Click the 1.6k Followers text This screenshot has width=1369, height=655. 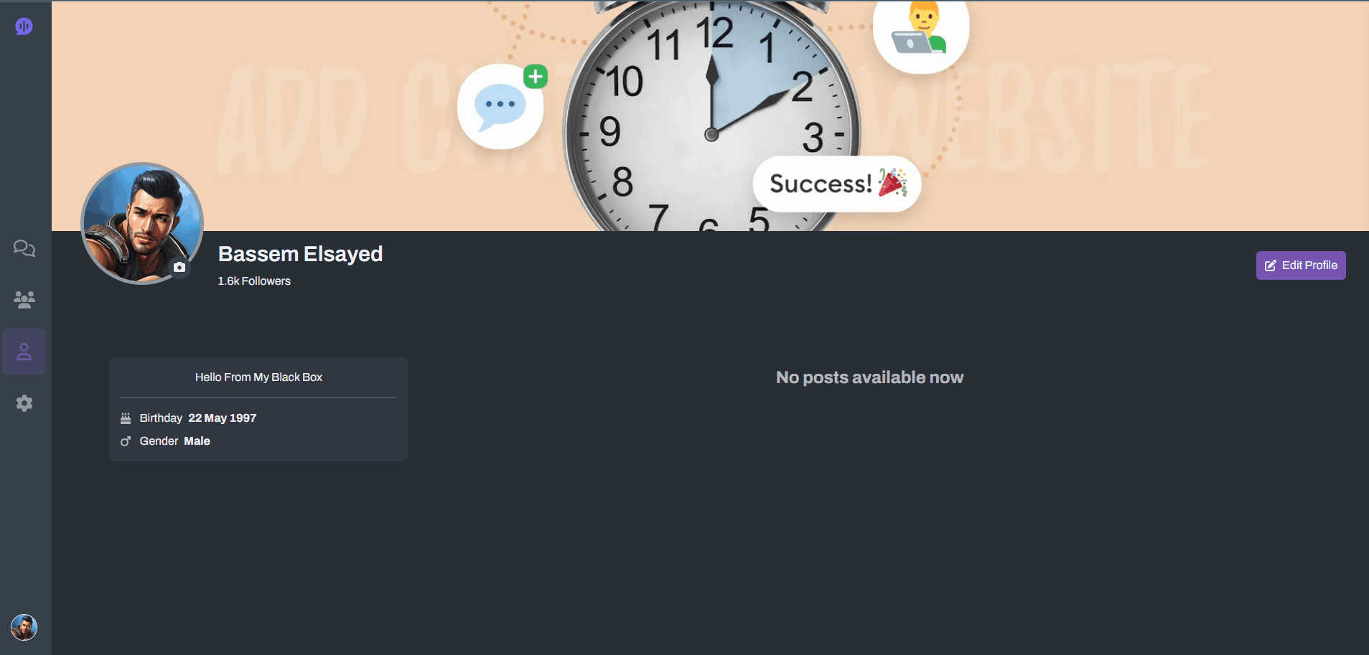coord(254,281)
